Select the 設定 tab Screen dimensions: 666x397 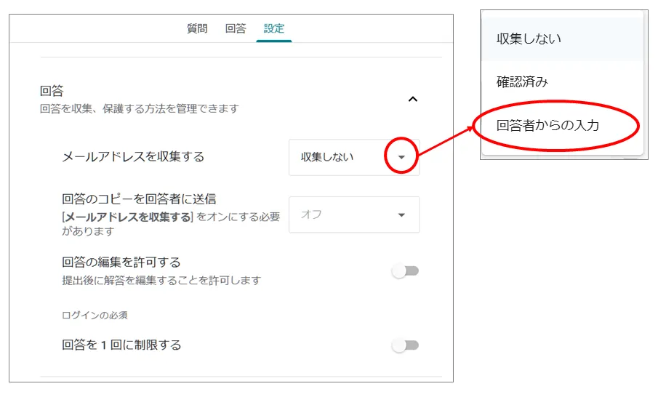pyautogui.click(x=274, y=28)
